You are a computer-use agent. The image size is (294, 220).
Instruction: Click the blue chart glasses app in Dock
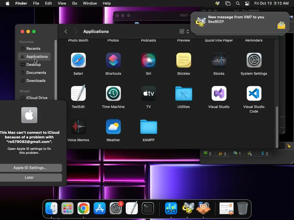[171, 208]
